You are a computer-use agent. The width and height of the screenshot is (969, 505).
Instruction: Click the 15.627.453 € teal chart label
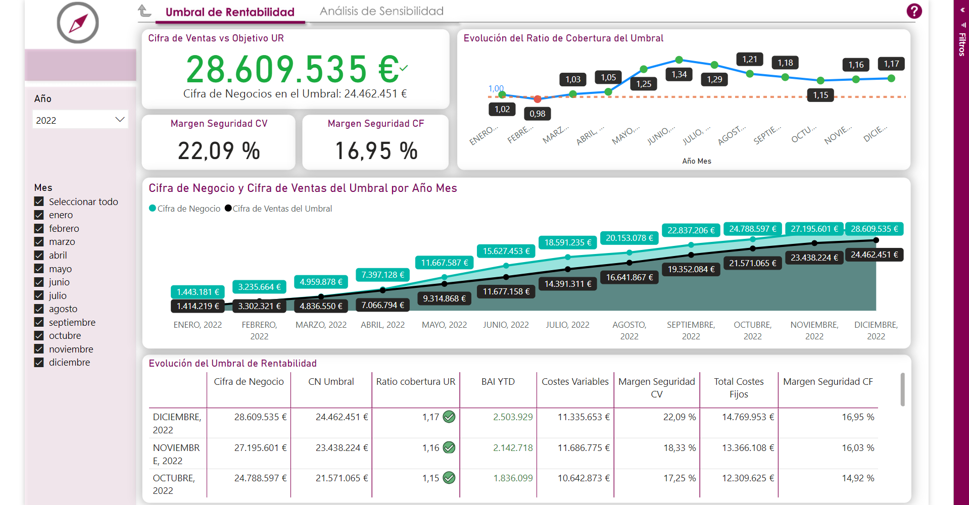pyautogui.click(x=506, y=251)
